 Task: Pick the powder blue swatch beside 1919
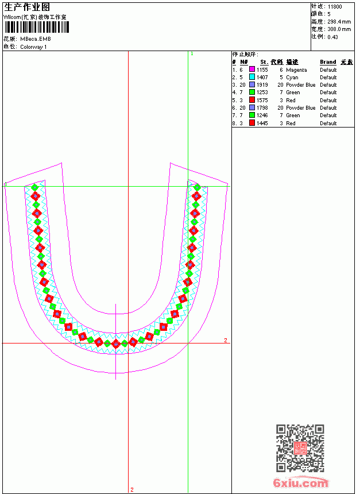tap(252, 84)
